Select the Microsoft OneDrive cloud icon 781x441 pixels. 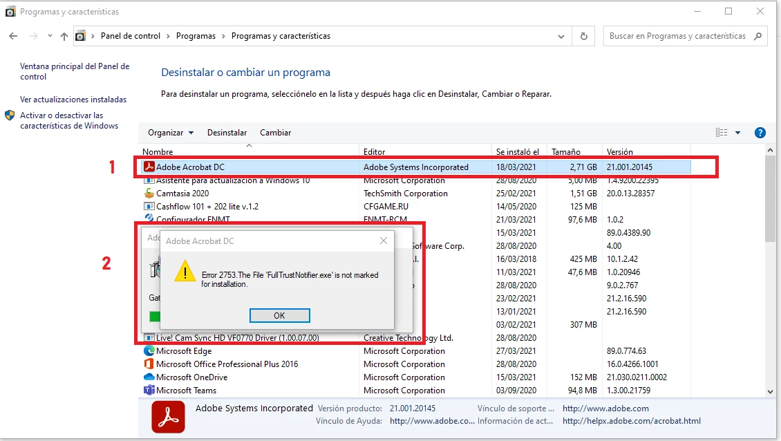click(149, 377)
